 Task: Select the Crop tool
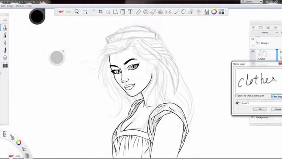coord(101,12)
